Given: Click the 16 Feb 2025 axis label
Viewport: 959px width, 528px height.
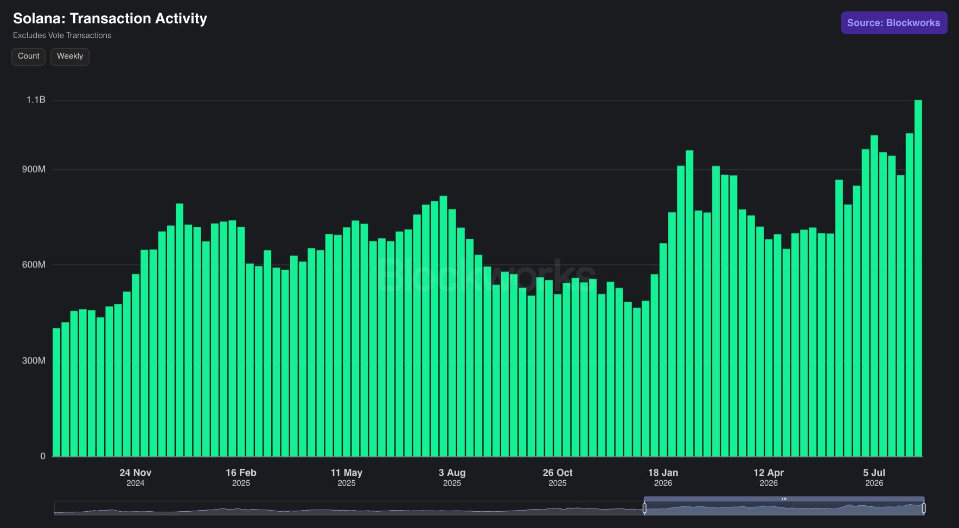Looking at the screenshot, I should (x=241, y=478).
